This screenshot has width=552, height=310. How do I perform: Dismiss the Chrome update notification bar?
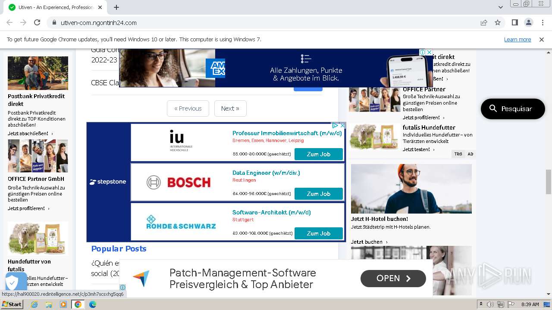tap(542, 39)
